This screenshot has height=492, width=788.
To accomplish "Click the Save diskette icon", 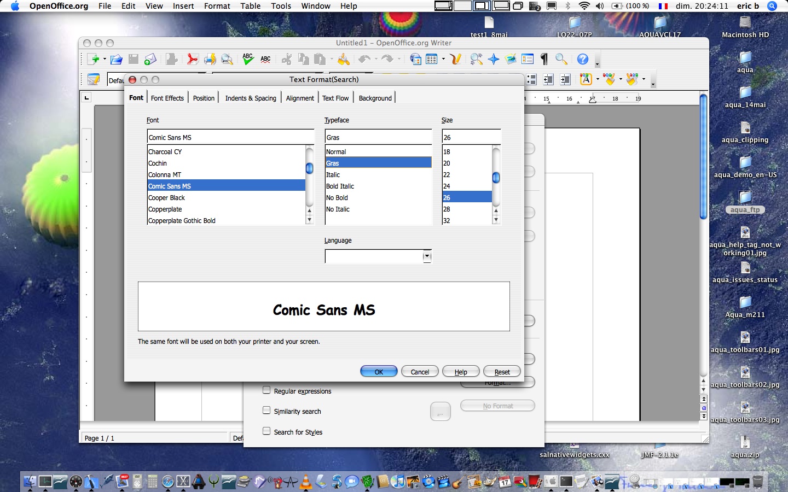I will point(133,59).
